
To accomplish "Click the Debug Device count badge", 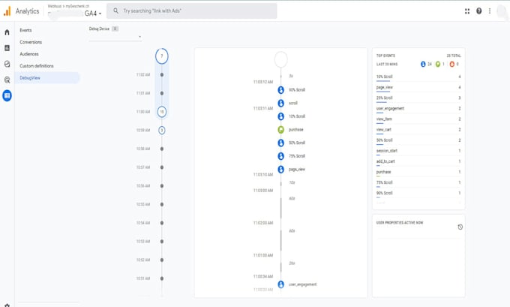I will pos(115,29).
